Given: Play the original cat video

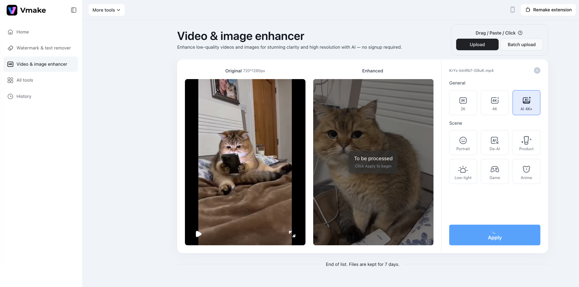Looking at the screenshot, I should pos(198,234).
